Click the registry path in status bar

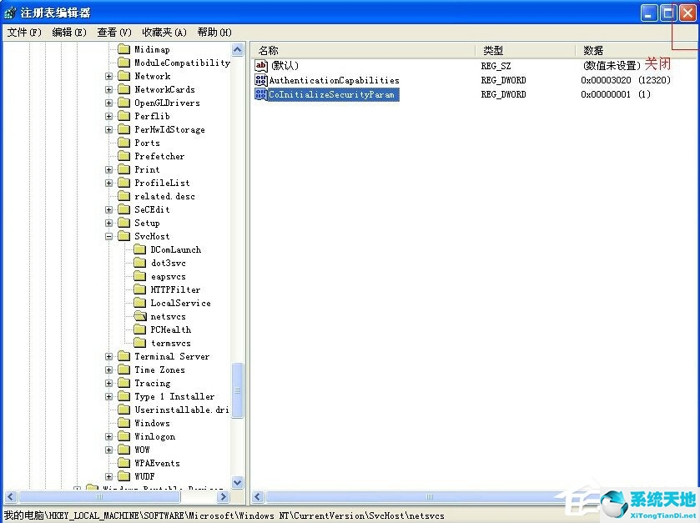click(224, 515)
